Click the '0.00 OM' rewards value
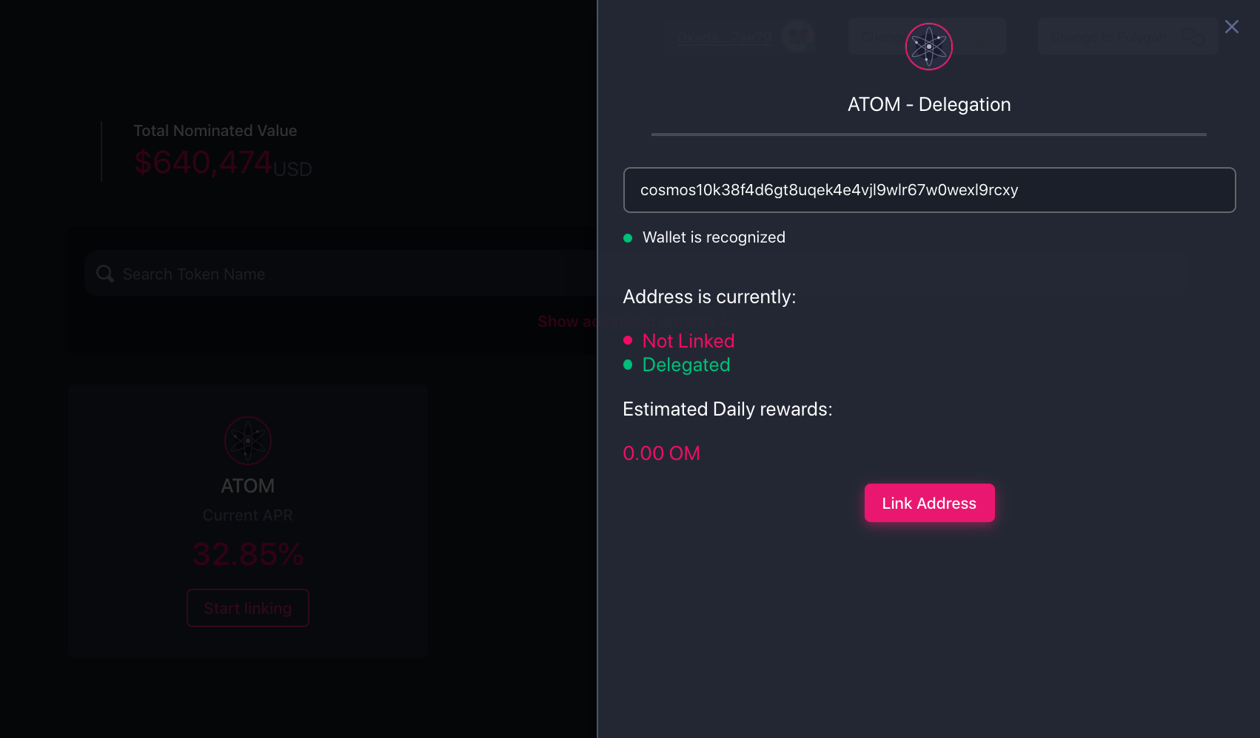 (661, 453)
